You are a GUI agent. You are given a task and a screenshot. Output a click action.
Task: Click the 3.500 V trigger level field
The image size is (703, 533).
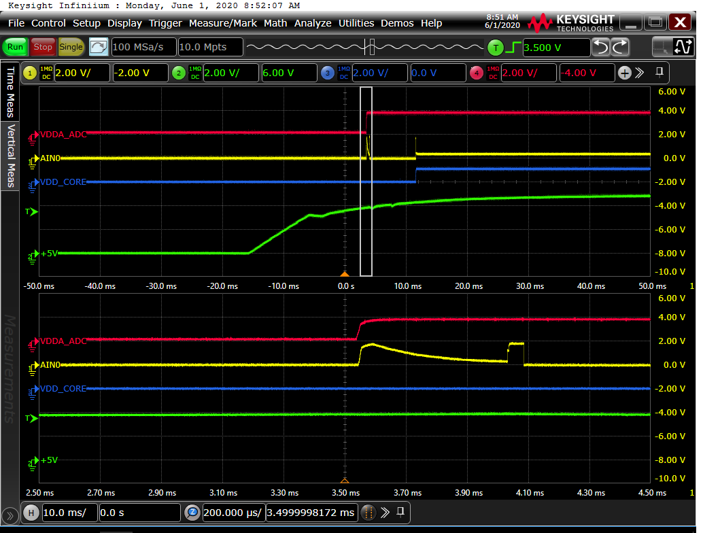pos(556,48)
